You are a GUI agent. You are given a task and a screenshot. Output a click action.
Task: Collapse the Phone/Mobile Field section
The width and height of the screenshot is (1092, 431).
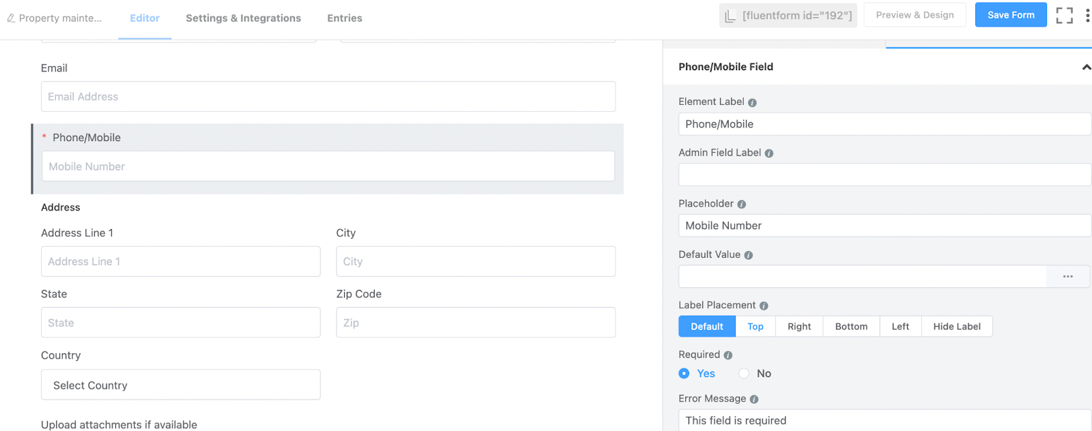pyautogui.click(x=1086, y=67)
